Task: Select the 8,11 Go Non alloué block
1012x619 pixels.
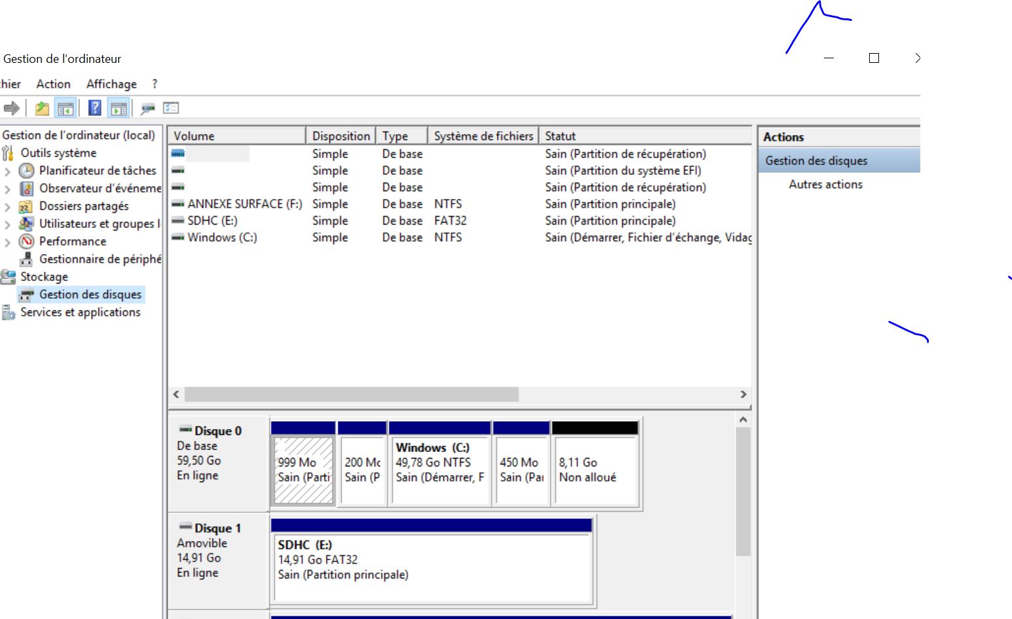Action: point(595,470)
